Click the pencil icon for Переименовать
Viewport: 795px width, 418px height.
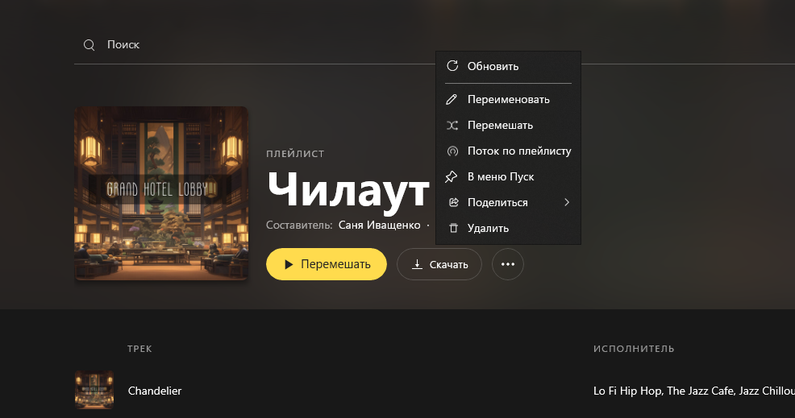click(452, 99)
